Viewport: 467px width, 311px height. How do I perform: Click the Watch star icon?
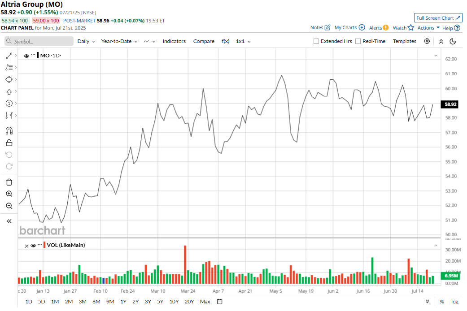[x=411, y=28]
